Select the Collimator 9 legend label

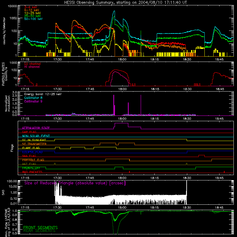[33, 101]
